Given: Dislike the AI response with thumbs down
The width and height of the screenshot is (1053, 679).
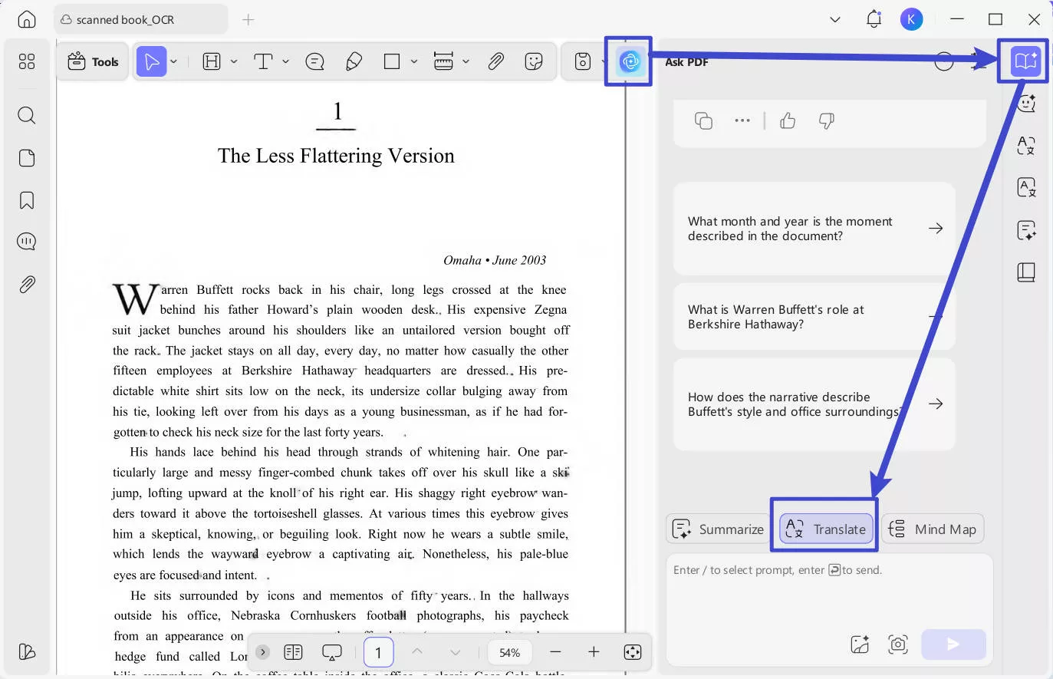Looking at the screenshot, I should (x=827, y=120).
